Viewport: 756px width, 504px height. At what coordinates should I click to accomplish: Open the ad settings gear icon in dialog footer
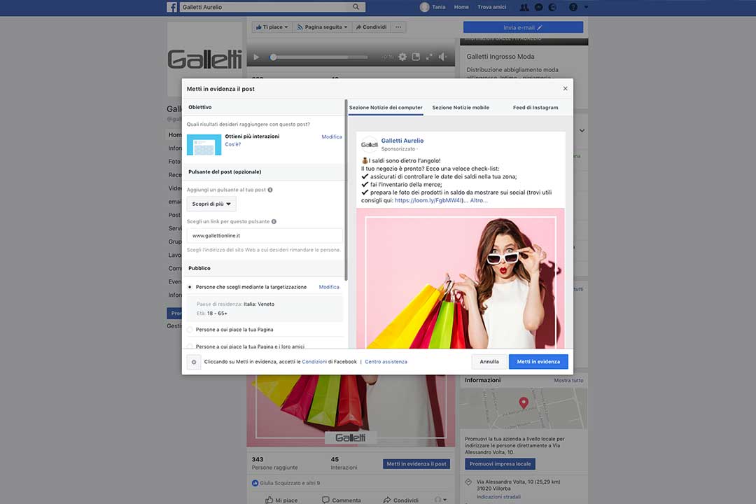pos(194,362)
